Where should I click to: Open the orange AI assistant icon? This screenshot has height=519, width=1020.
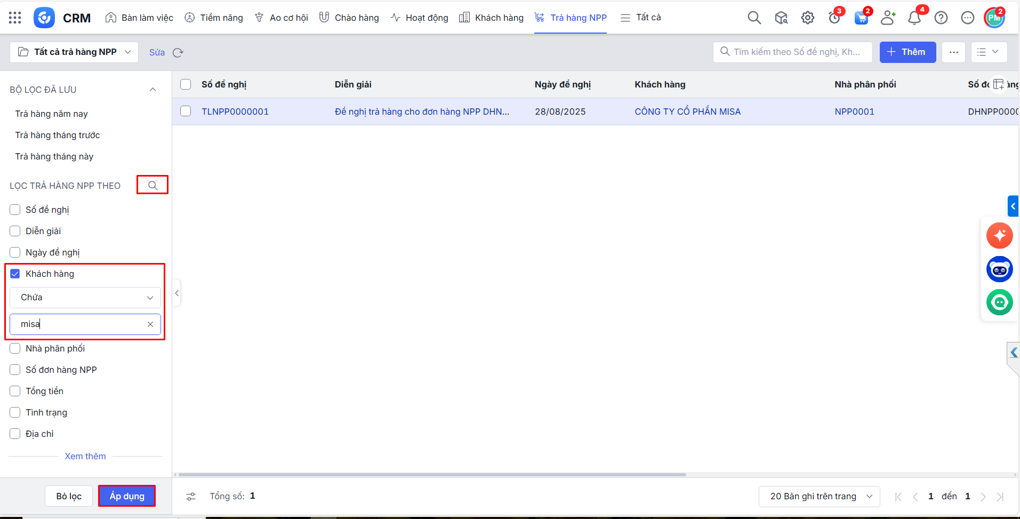tap(999, 235)
